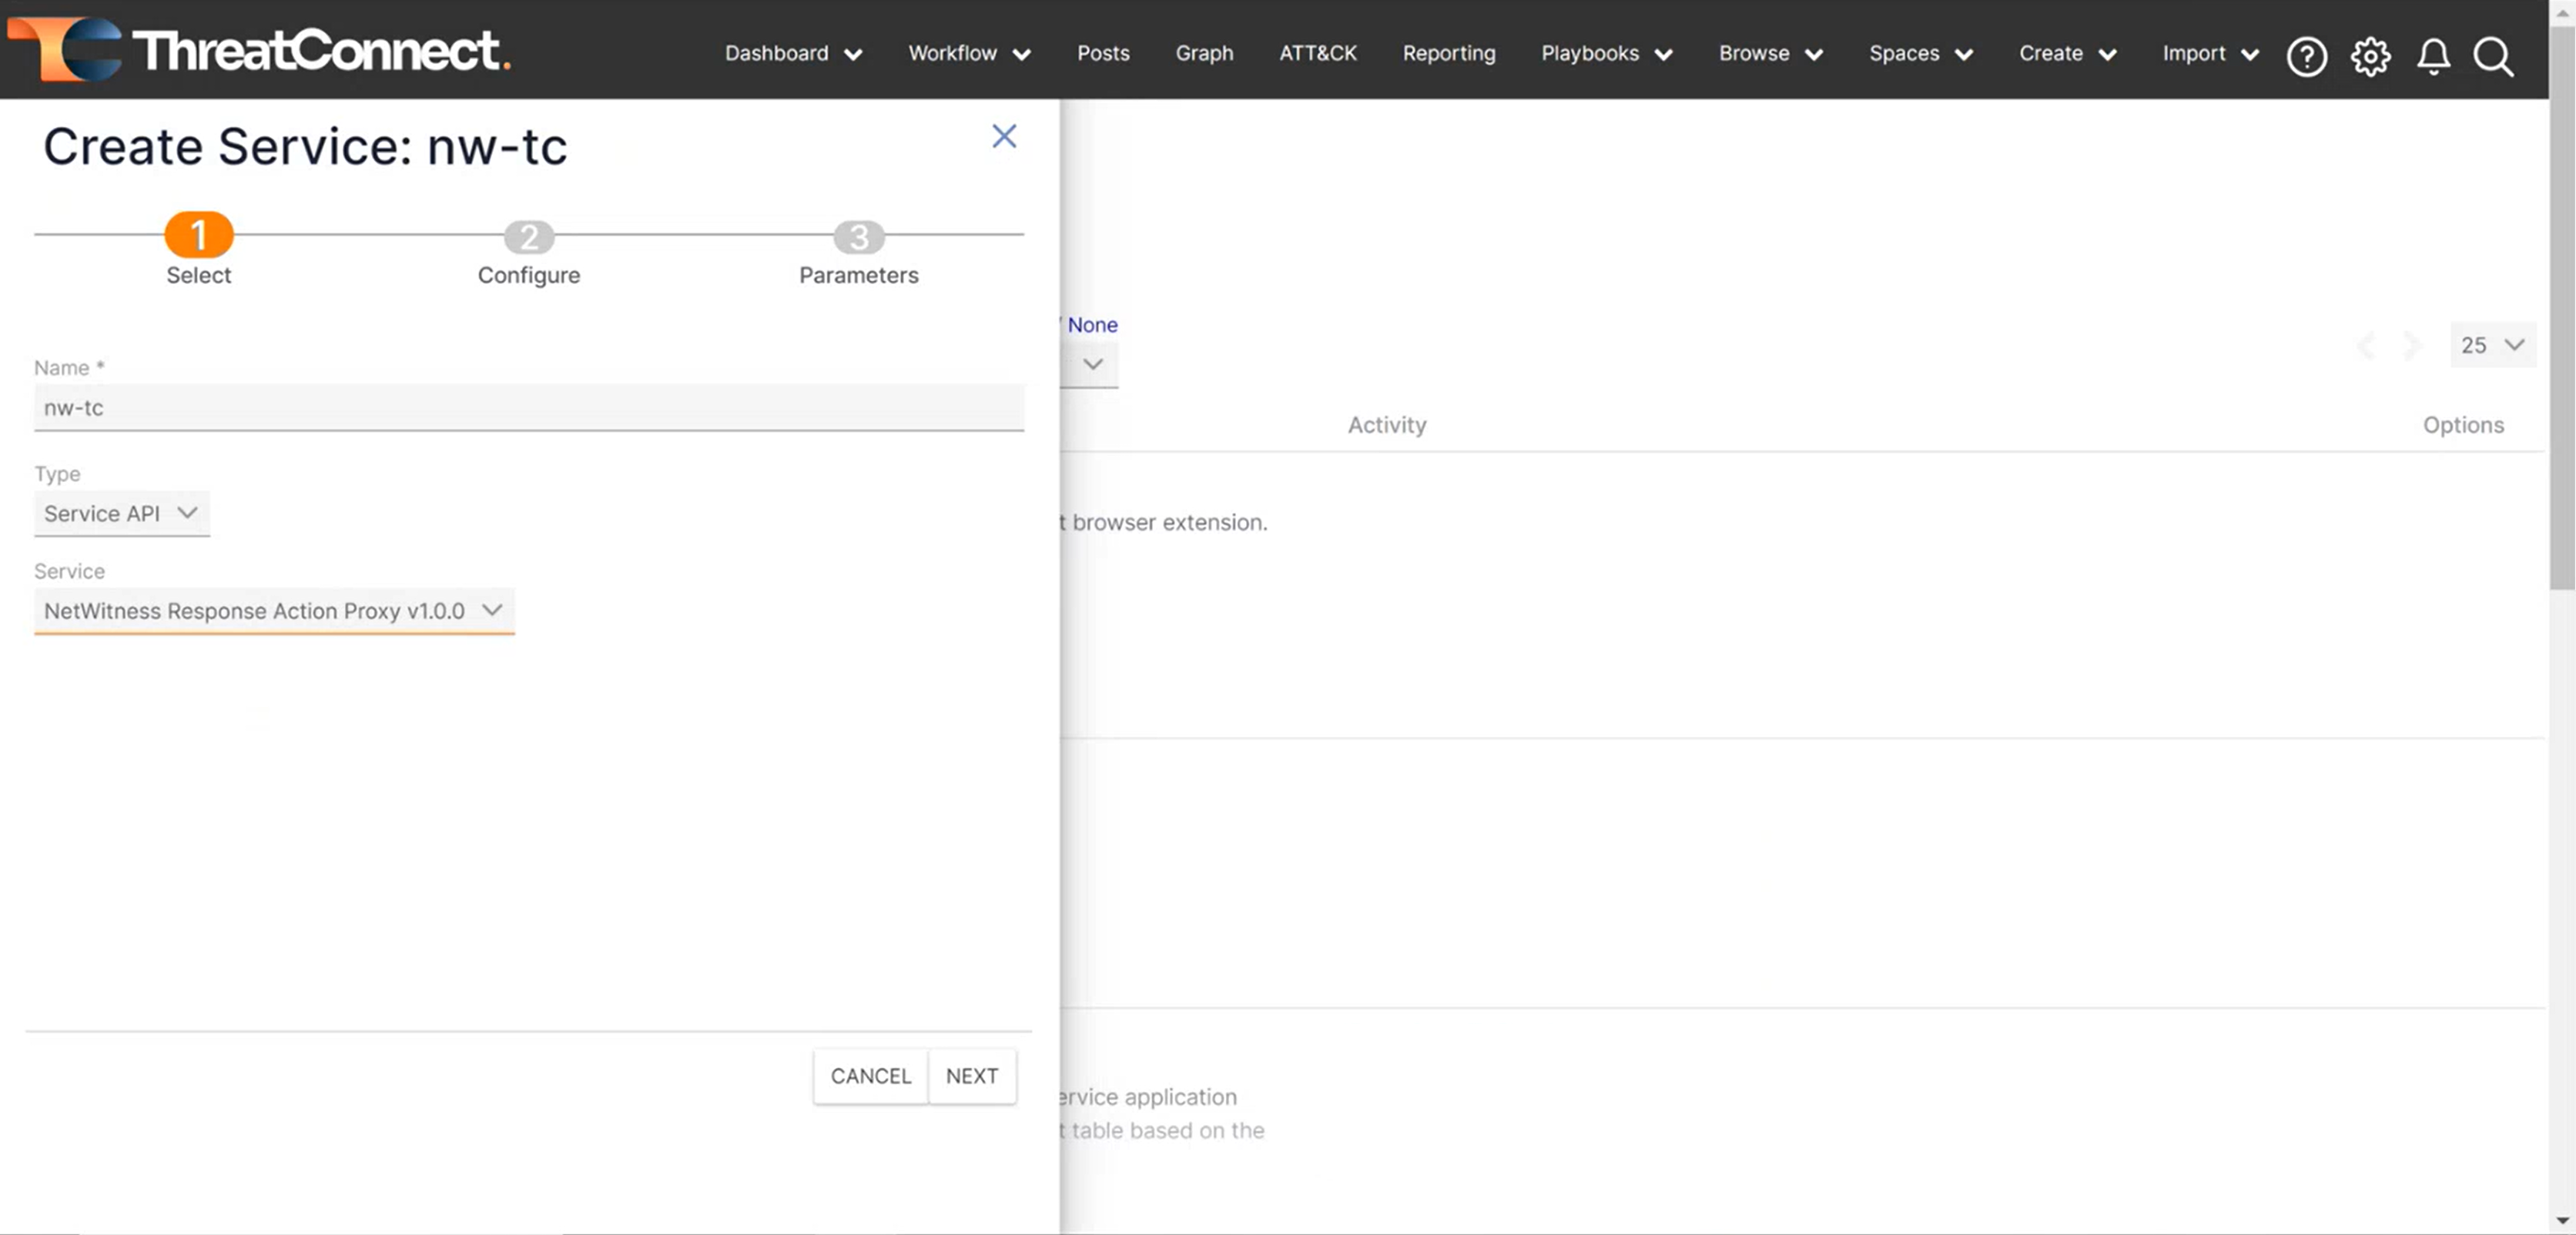Open the Reporting menu item
Screen dimensions: 2576x1235
(1449, 53)
